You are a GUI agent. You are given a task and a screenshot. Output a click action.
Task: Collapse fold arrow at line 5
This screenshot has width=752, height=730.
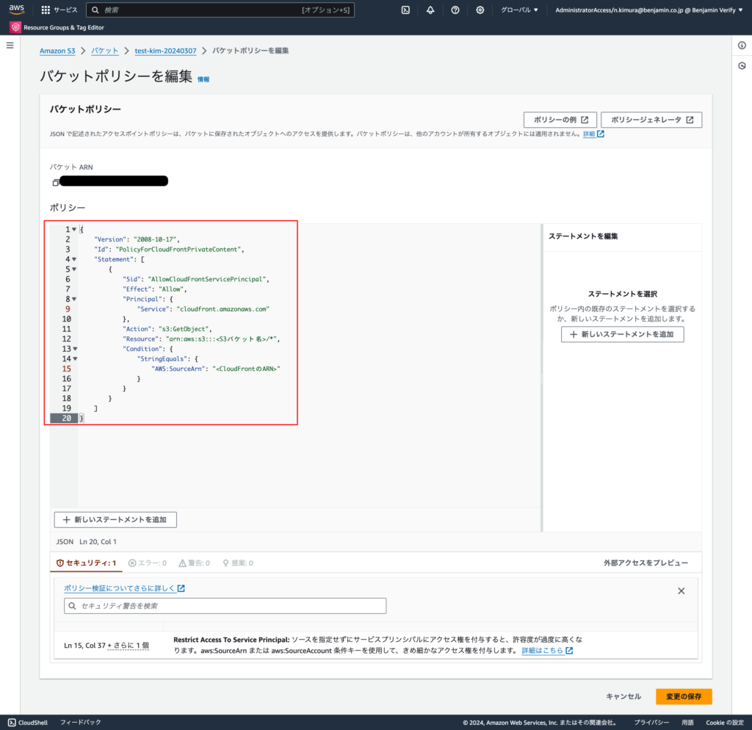[x=74, y=269]
